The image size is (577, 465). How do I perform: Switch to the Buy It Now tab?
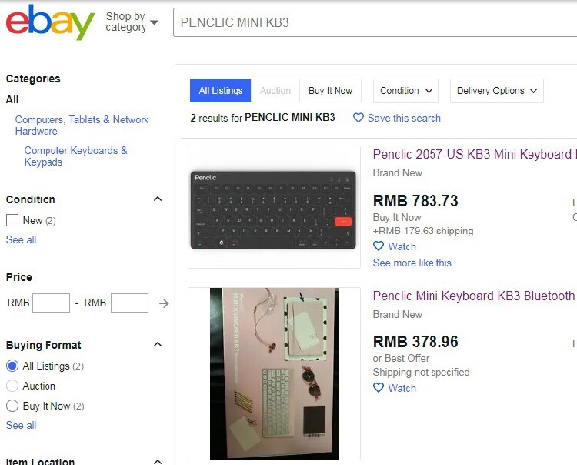click(330, 91)
